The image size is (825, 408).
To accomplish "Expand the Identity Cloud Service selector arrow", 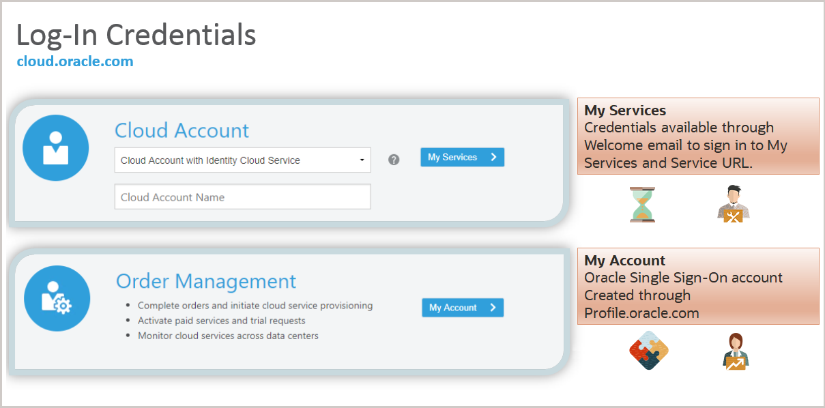I will pyautogui.click(x=362, y=160).
